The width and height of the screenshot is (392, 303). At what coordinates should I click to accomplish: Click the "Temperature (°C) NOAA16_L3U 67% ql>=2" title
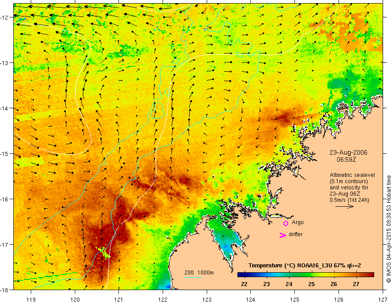click(305, 266)
